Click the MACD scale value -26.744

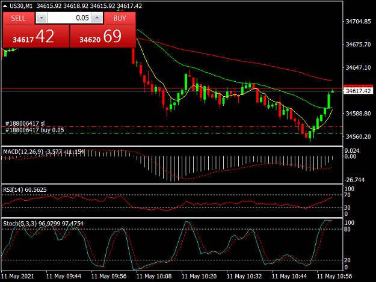354,180
